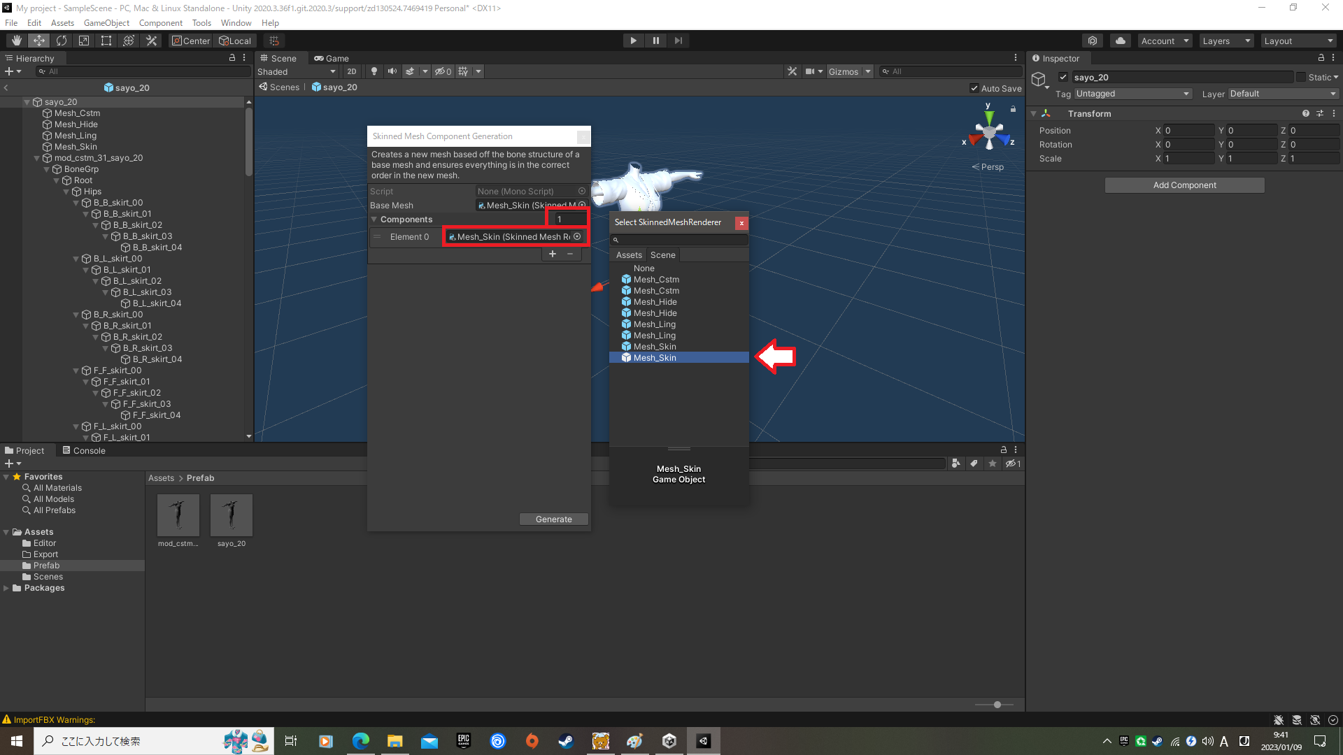Select the Transform tool in the toolbar
The height and width of the screenshot is (755, 1343).
129,41
